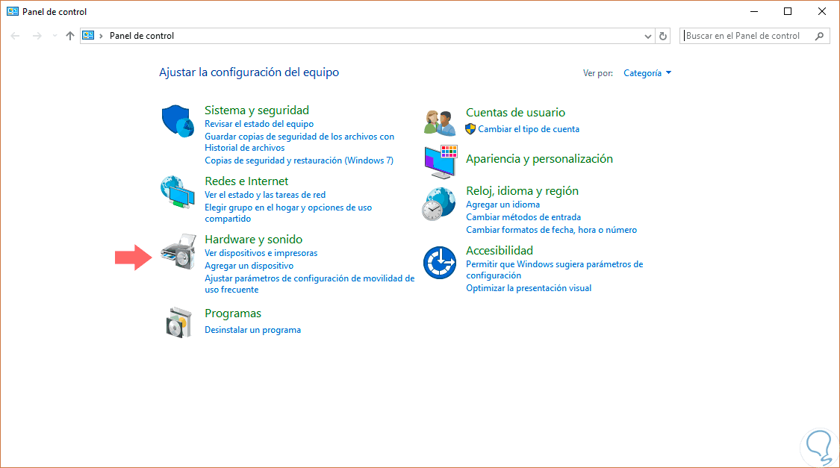The width and height of the screenshot is (840, 468).
Task: Click Permitir que Windows sugiera parámetros
Action: pos(554,269)
